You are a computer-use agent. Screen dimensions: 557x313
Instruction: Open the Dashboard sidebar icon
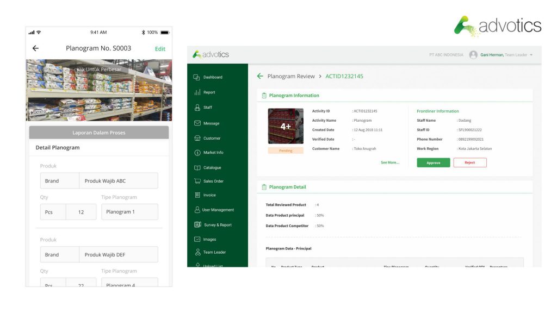coord(196,77)
